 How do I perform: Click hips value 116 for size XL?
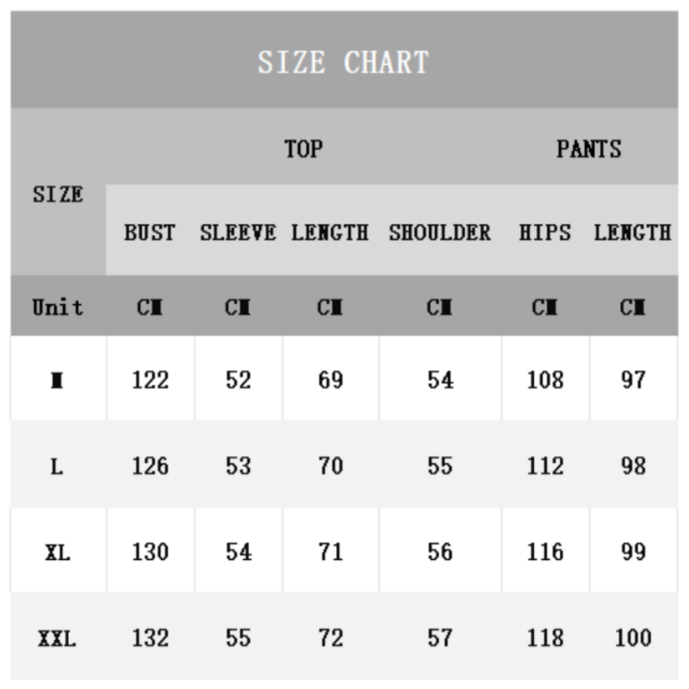(x=544, y=552)
